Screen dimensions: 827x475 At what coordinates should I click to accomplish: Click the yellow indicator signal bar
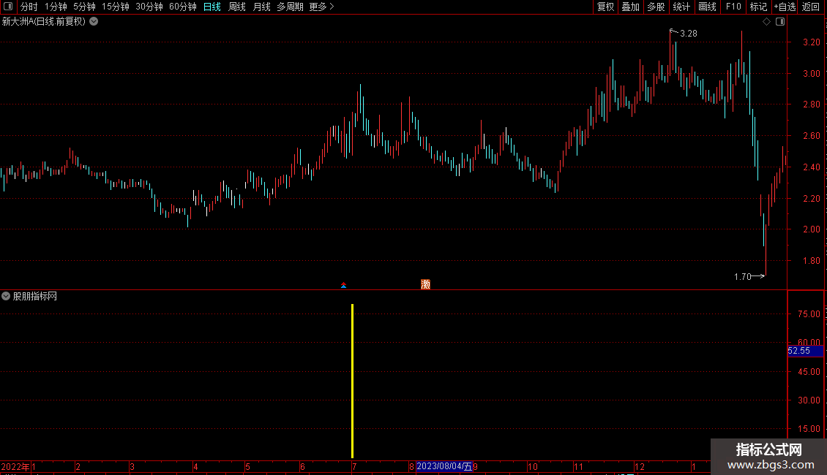[352, 381]
